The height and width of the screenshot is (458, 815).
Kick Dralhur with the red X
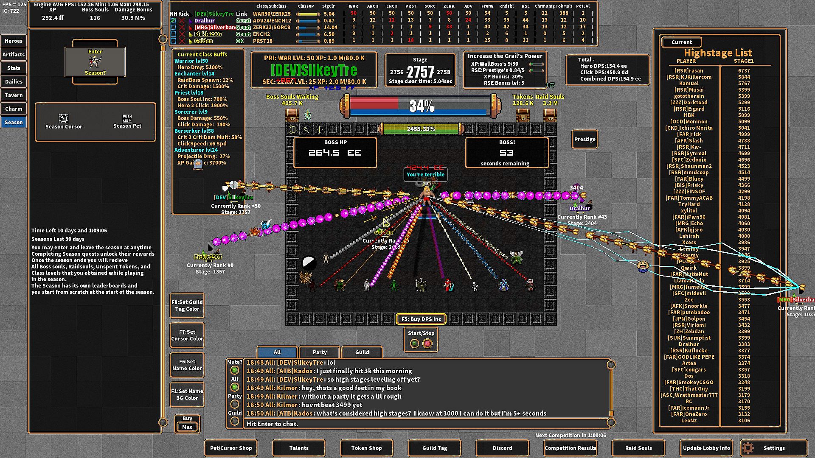click(x=182, y=20)
